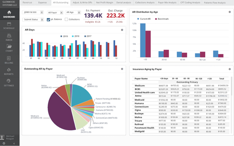Screen dimensions: 234x146
Task: Open the All Payor dropdown
Action: pos(55,12)
